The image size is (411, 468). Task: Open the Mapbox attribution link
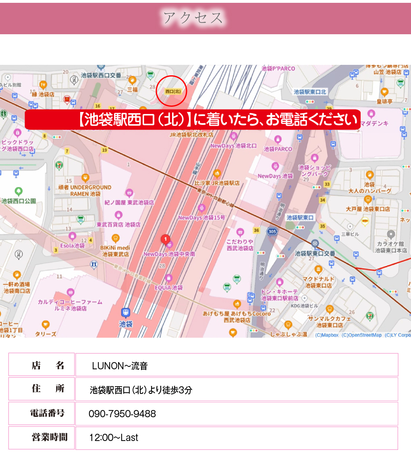(327, 335)
